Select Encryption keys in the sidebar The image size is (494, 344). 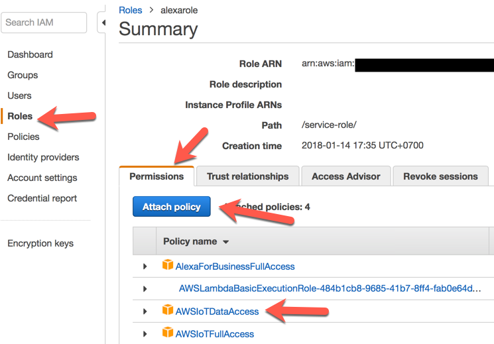point(40,243)
